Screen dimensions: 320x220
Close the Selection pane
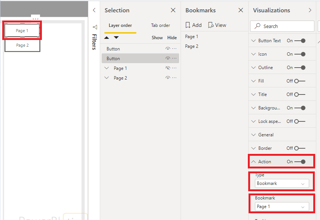(x=173, y=10)
